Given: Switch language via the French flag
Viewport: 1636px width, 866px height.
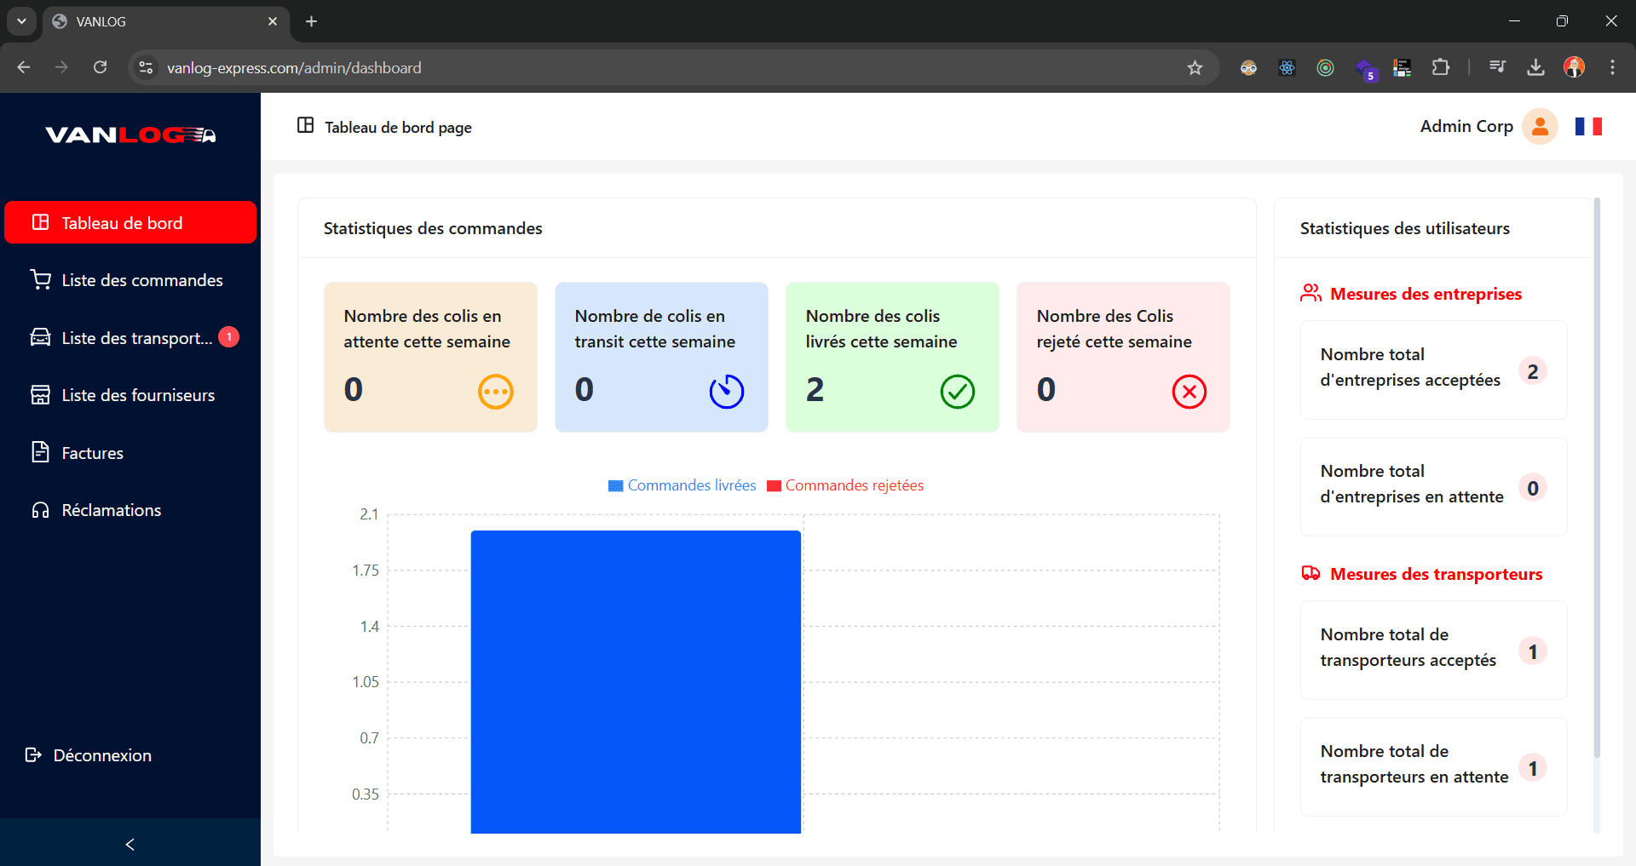Looking at the screenshot, I should click(1588, 127).
